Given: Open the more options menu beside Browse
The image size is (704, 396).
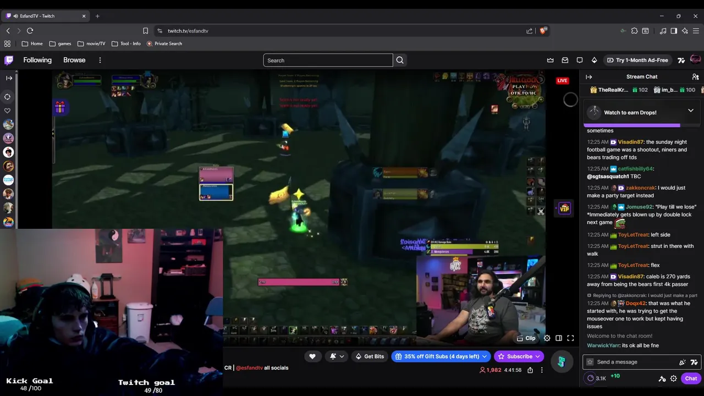Looking at the screenshot, I should click(x=100, y=60).
